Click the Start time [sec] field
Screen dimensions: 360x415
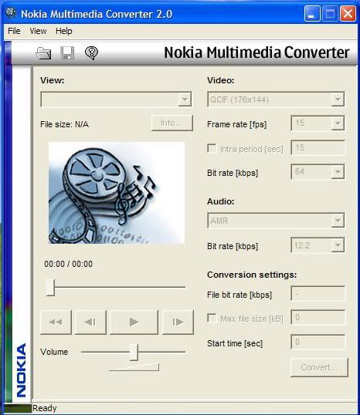(318, 342)
